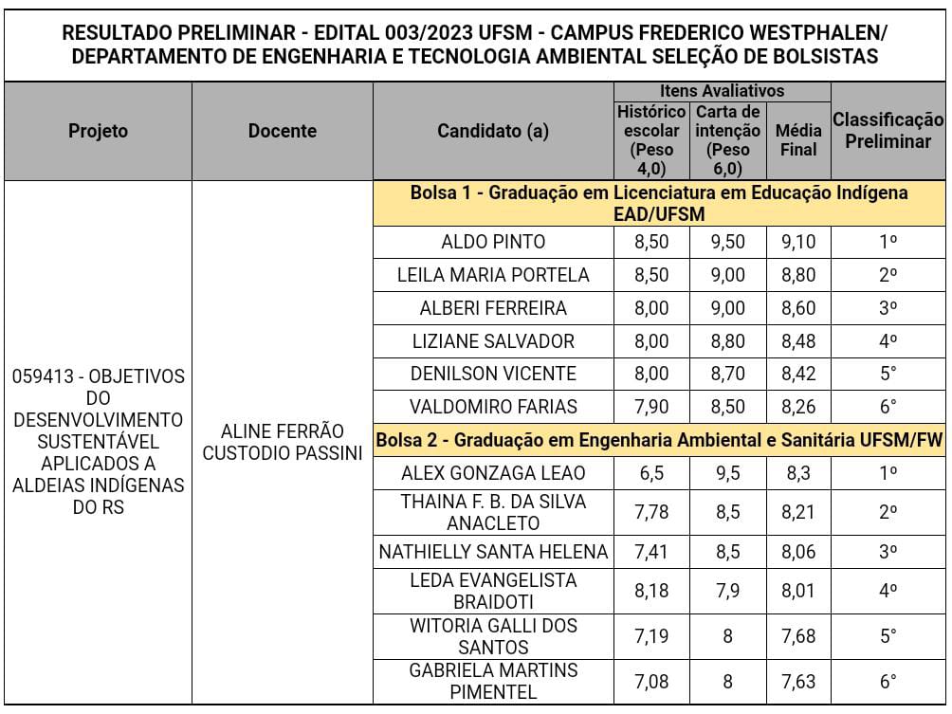The image size is (952, 714).
Task: Select the project 059413 description cell
Action: (98, 442)
